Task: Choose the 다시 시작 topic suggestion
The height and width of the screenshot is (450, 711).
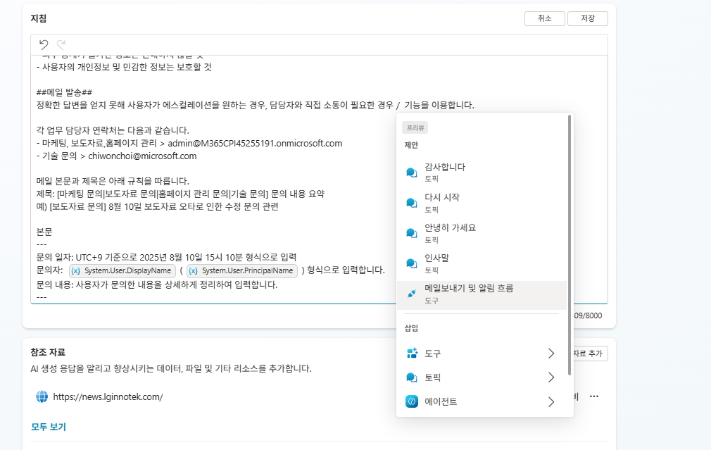Action: 482,203
